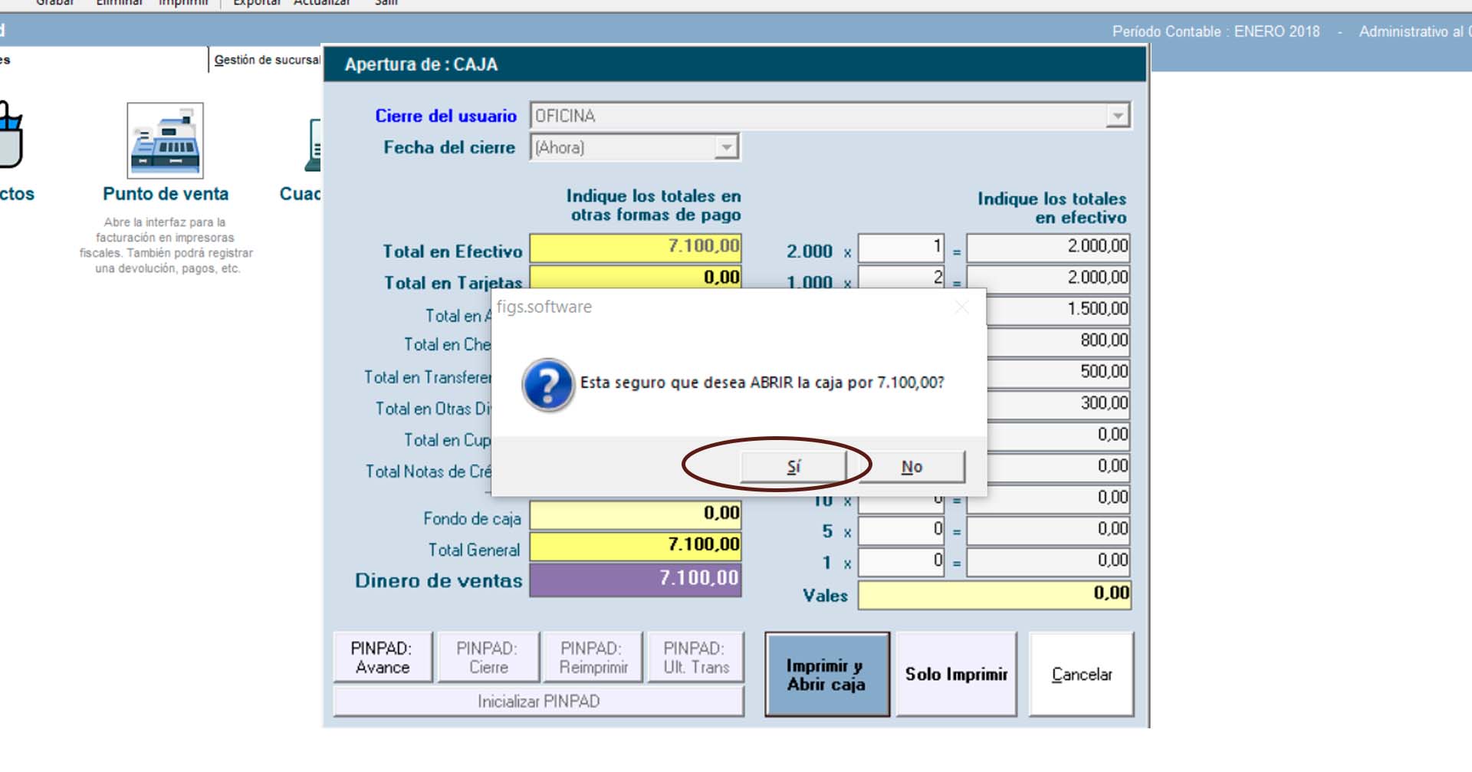Click the PINPAD: Cierre button
The image size is (1472, 772).
coord(488,658)
